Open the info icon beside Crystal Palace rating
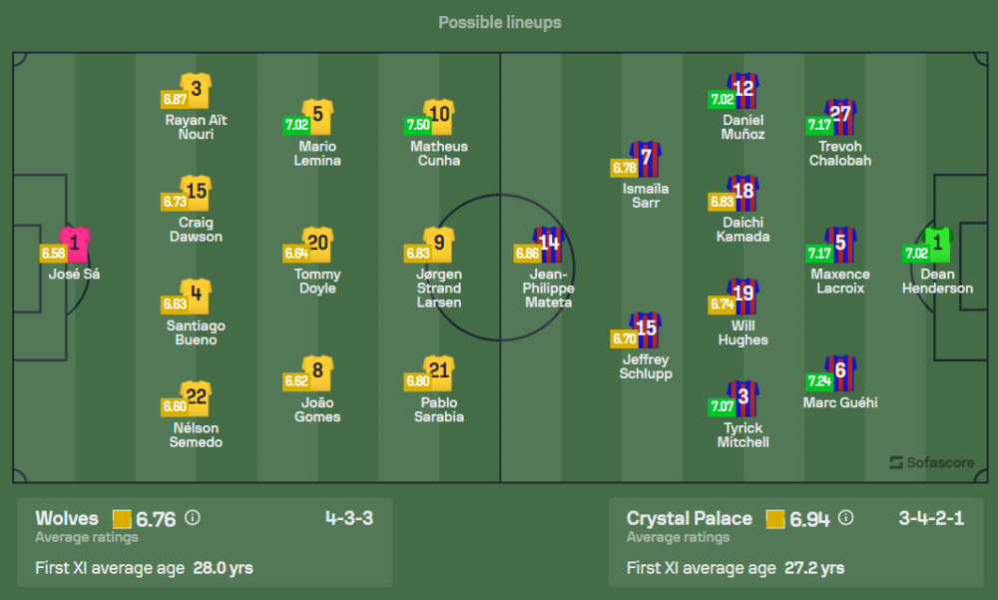This screenshot has height=600, width=998. click(x=845, y=518)
